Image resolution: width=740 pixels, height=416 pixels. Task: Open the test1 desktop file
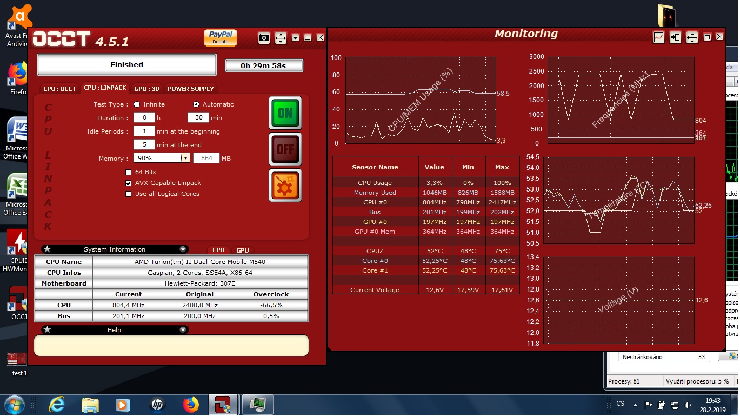pos(18,364)
